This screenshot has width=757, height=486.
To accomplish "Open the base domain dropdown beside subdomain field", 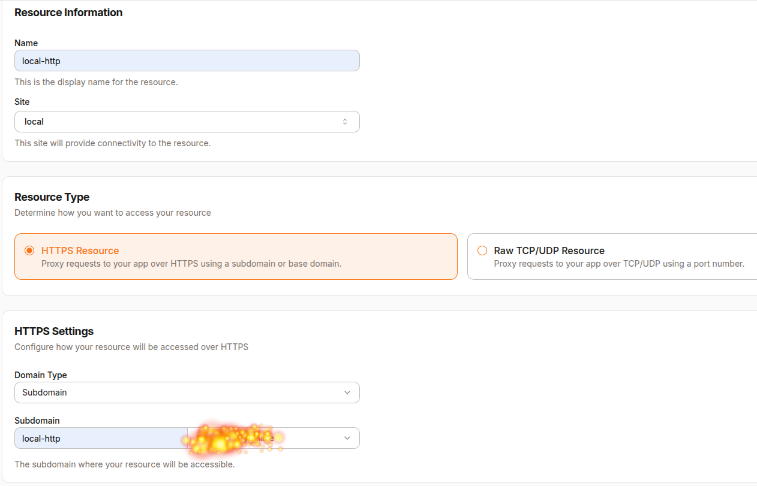I will pos(274,438).
